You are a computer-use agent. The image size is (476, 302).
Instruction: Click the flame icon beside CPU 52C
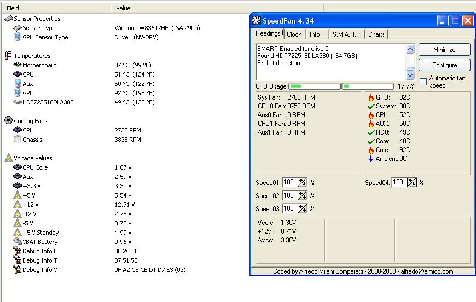click(371, 115)
